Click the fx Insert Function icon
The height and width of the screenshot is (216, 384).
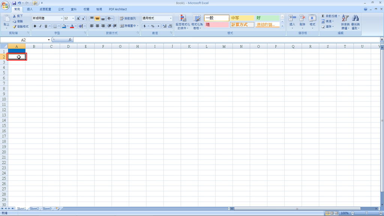(x=70, y=40)
